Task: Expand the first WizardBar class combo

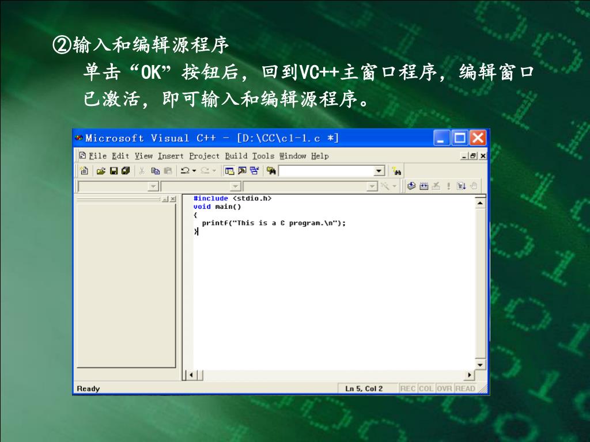Action: pos(153,186)
